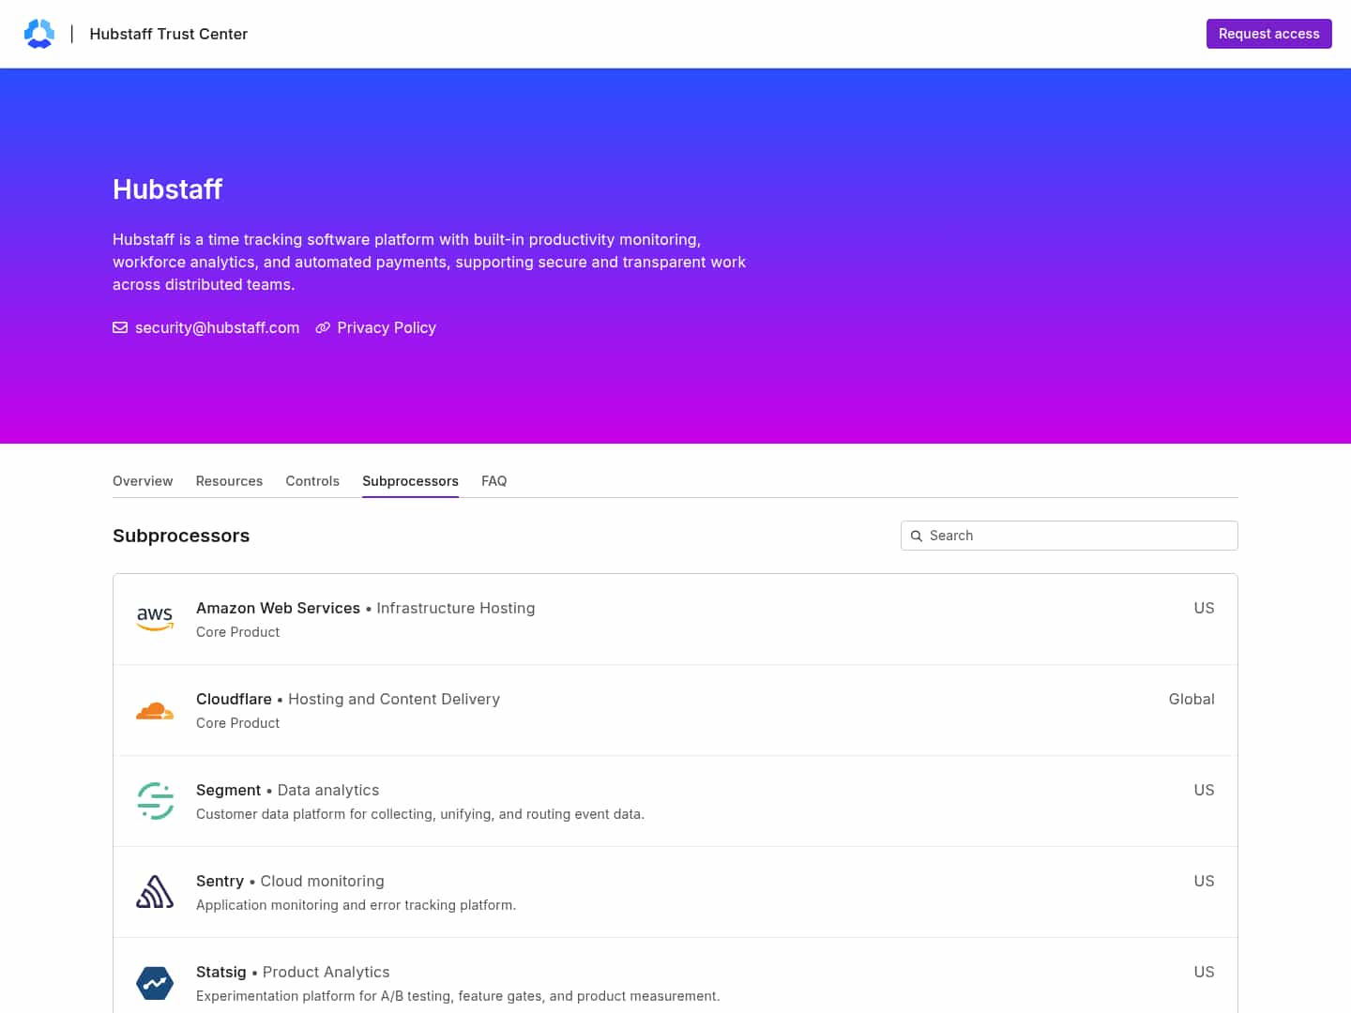This screenshot has height=1013, width=1351.
Task: Click the Cloudflare cloud logo
Action: [x=155, y=710]
